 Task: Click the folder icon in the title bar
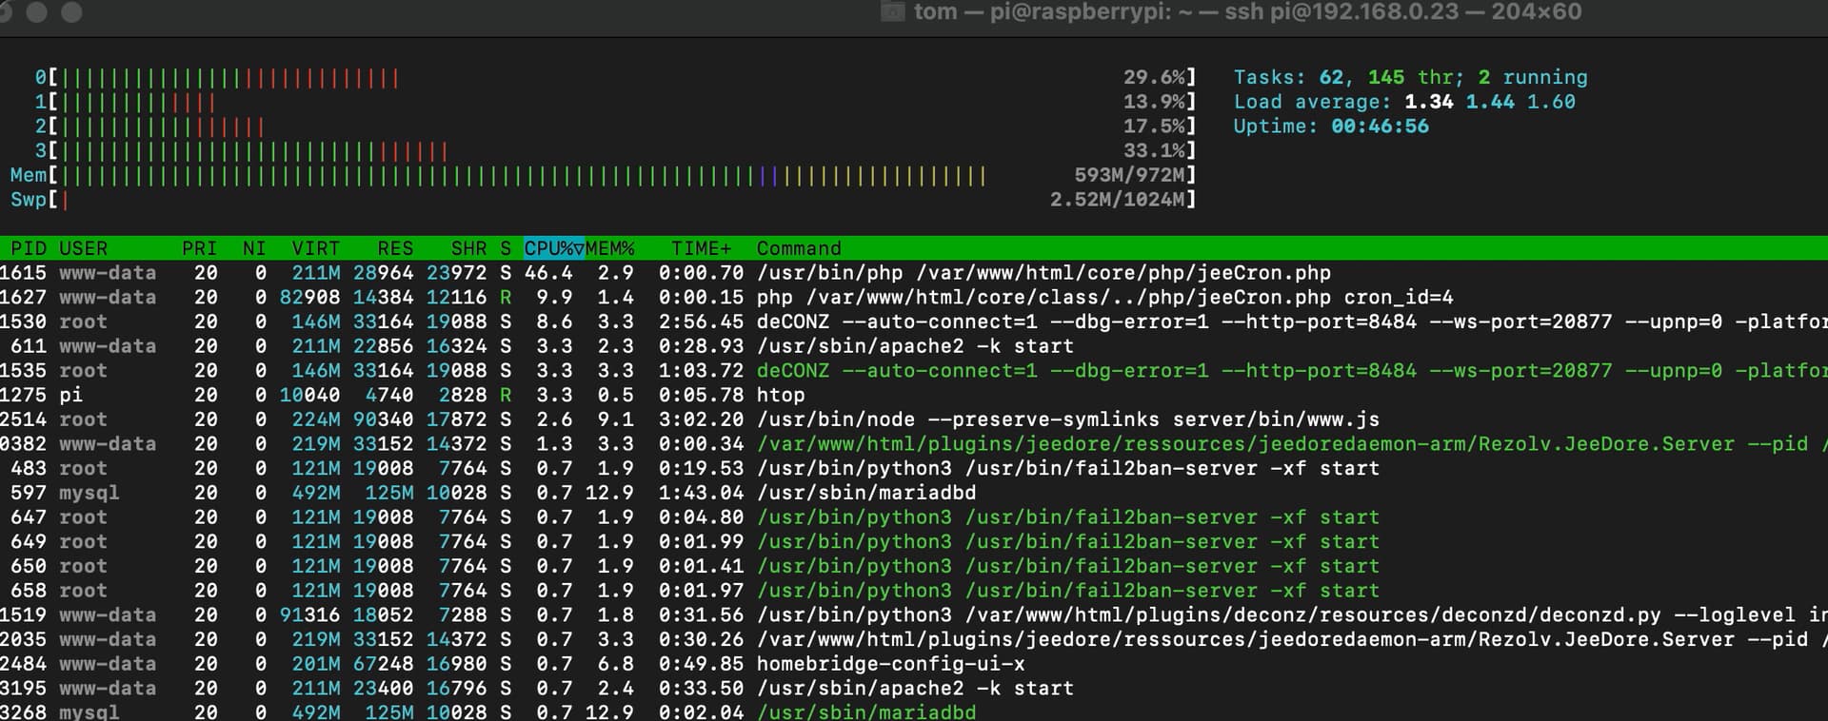click(892, 12)
